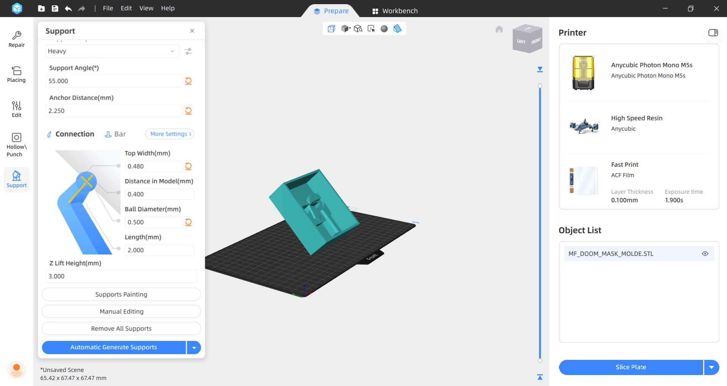Click the info selection cursor icon

tap(371, 28)
